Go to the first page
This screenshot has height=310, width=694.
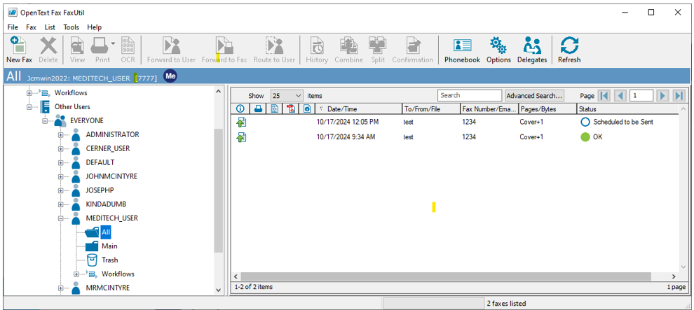pos(604,95)
